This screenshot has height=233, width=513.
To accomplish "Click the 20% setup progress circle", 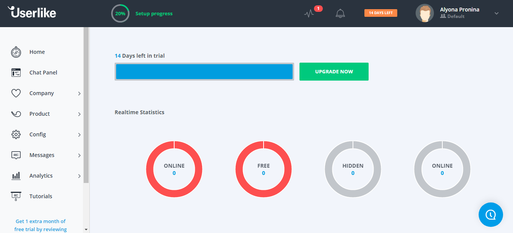I will [120, 13].
